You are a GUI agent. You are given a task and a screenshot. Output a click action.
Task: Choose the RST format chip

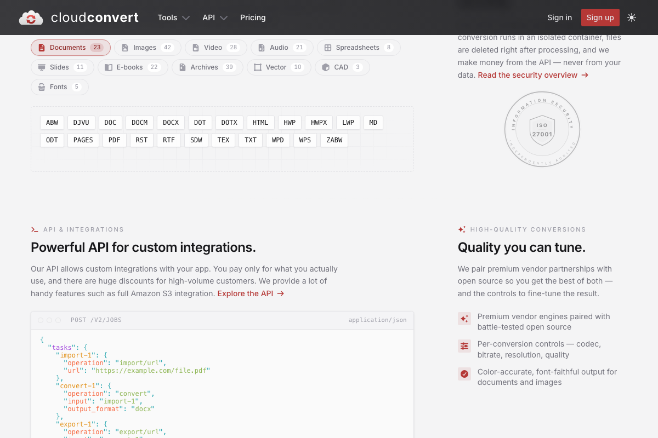pos(142,140)
